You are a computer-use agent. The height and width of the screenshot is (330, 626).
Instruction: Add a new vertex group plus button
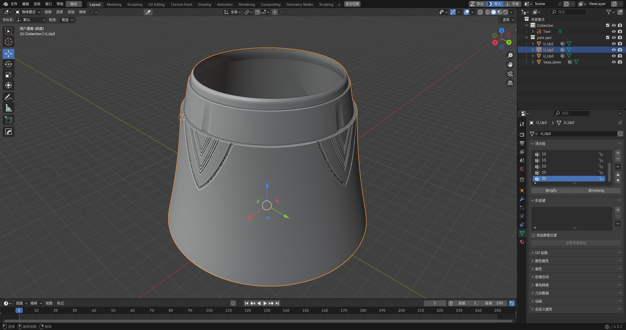click(618, 153)
